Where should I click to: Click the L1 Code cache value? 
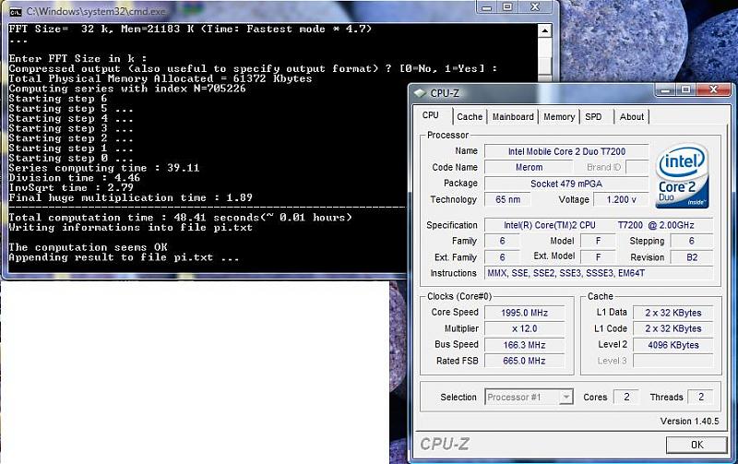[673, 329]
